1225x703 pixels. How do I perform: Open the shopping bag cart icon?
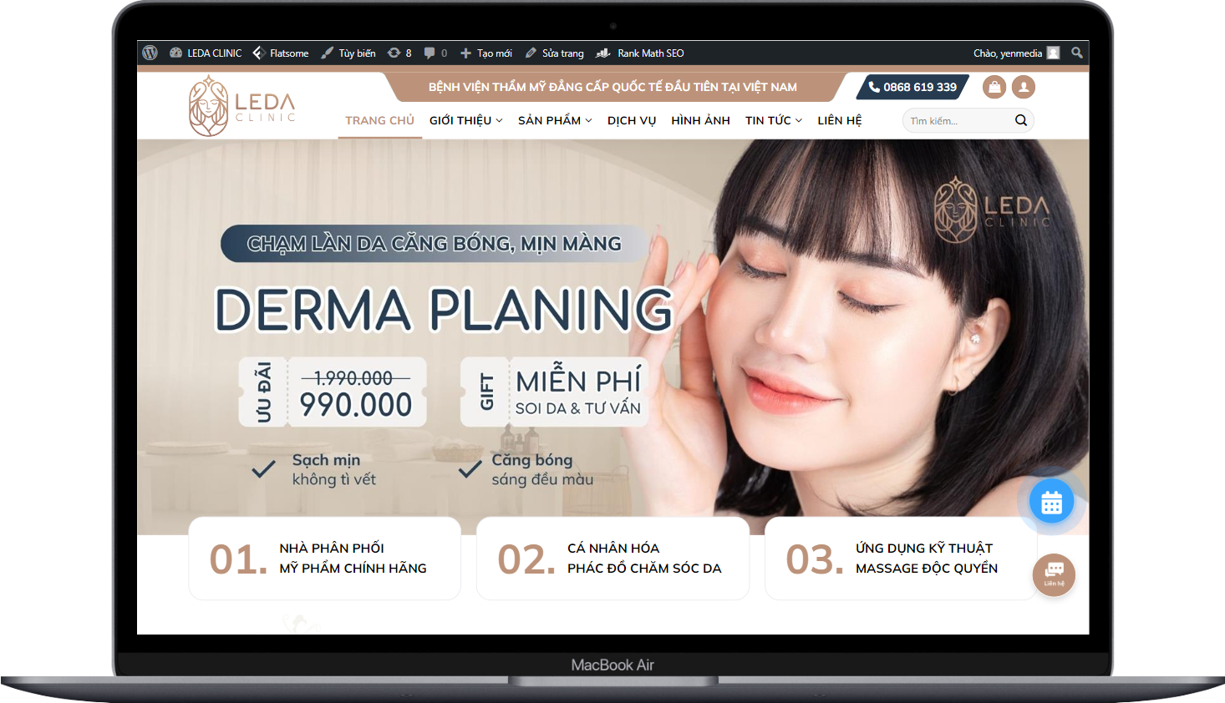point(994,87)
